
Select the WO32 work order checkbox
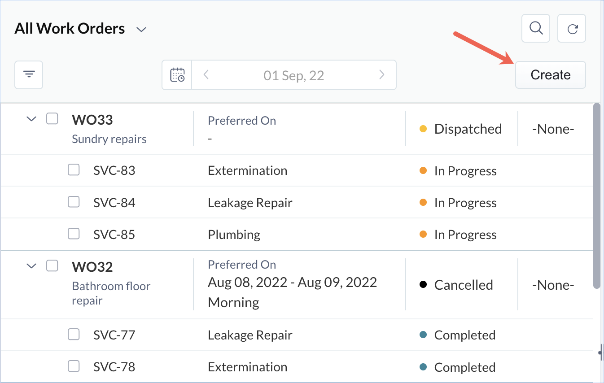click(x=53, y=266)
